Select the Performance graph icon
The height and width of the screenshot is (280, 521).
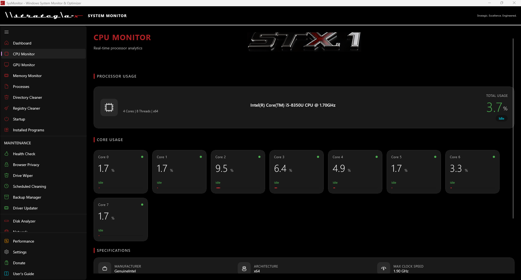(x=7, y=241)
